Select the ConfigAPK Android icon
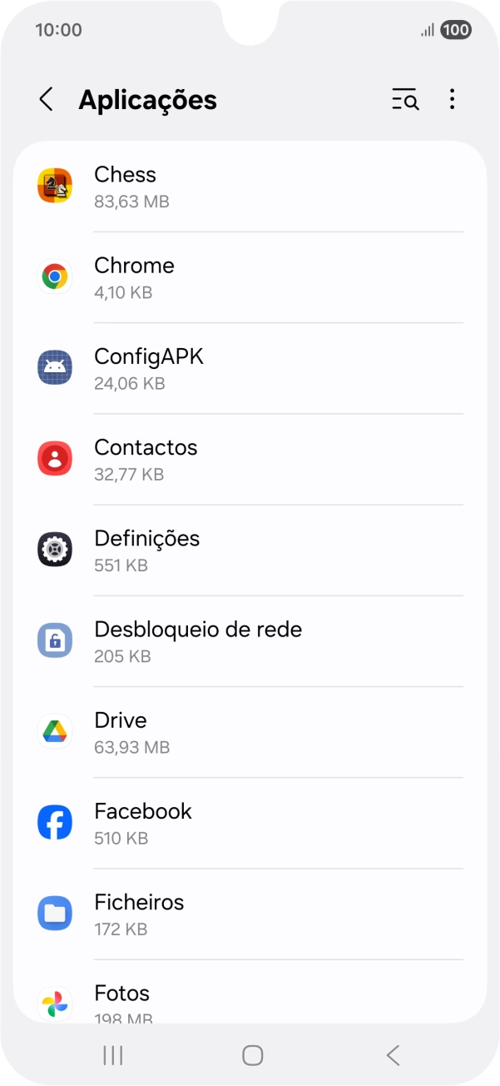This screenshot has width=500, height=1086. (x=55, y=367)
